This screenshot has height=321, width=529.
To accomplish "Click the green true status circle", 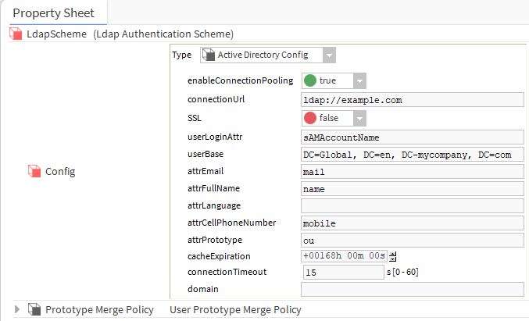I will click(x=310, y=80).
